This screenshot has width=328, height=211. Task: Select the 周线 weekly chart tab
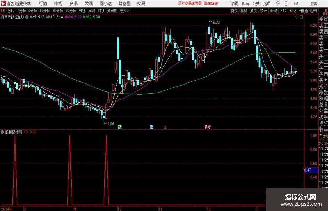[x=91, y=11]
